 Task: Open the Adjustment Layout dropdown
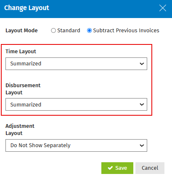pyautogui.click(x=76, y=145)
